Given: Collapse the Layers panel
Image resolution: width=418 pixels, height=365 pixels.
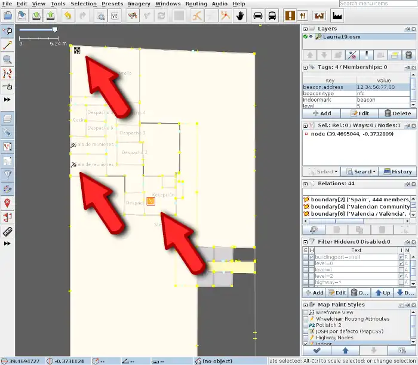Looking at the screenshot, I should tap(306, 28).
